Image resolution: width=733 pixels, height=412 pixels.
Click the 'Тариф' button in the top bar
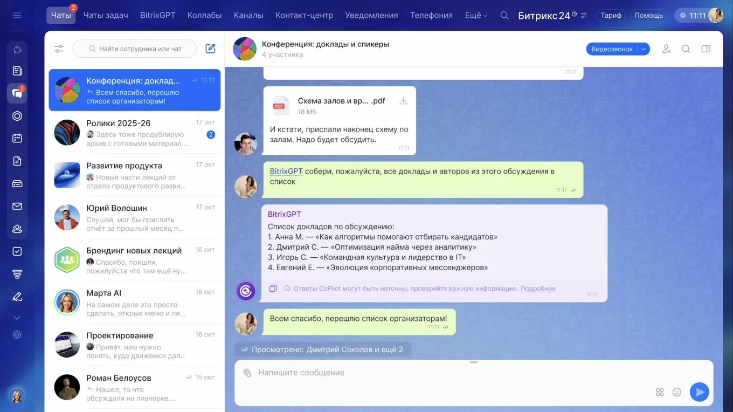[610, 15]
